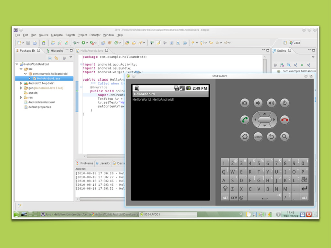The height and width of the screenshot is (248, 331).
Task: Raise volume with emulator volume-up button
Action: [271, 103]
